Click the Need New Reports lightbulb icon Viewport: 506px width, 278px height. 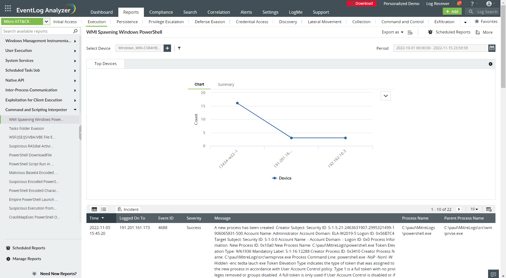[x=35, y=274]
